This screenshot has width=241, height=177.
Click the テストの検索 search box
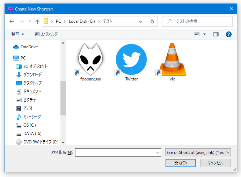(x=197, y=21)
